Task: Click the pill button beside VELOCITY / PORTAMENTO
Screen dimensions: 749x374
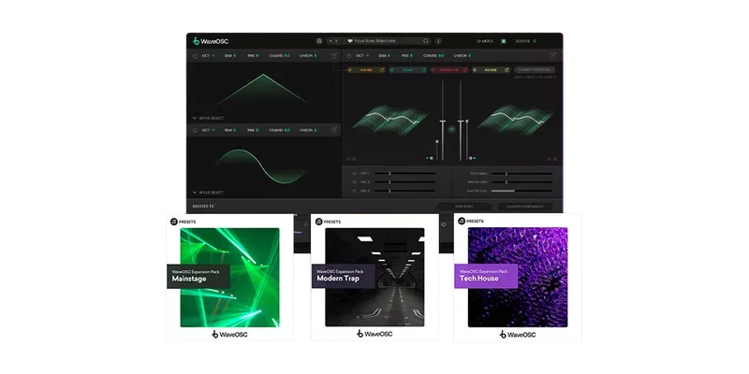Action: (x=464, y=207)
